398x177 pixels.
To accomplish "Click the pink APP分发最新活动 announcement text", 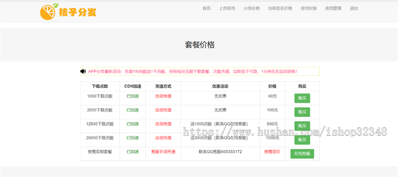I will [x=192, y=72].
